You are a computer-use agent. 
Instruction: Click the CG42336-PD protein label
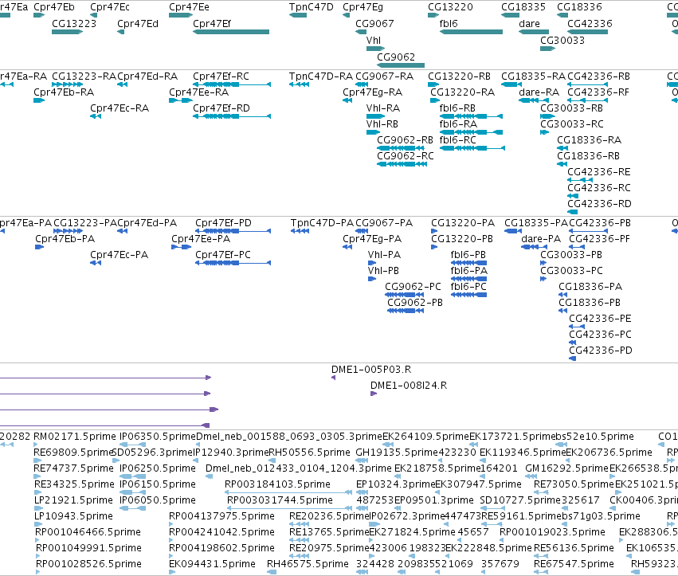pos(601,351)
